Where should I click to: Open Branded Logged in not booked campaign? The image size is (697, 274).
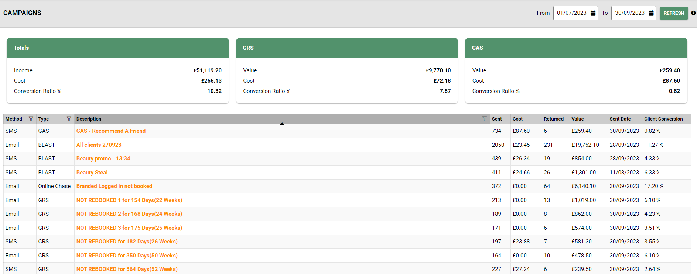coord(114,186)
